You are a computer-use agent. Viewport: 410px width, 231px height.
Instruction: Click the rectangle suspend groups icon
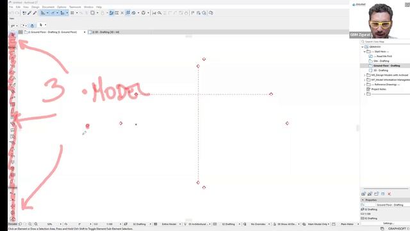[92, 13]
